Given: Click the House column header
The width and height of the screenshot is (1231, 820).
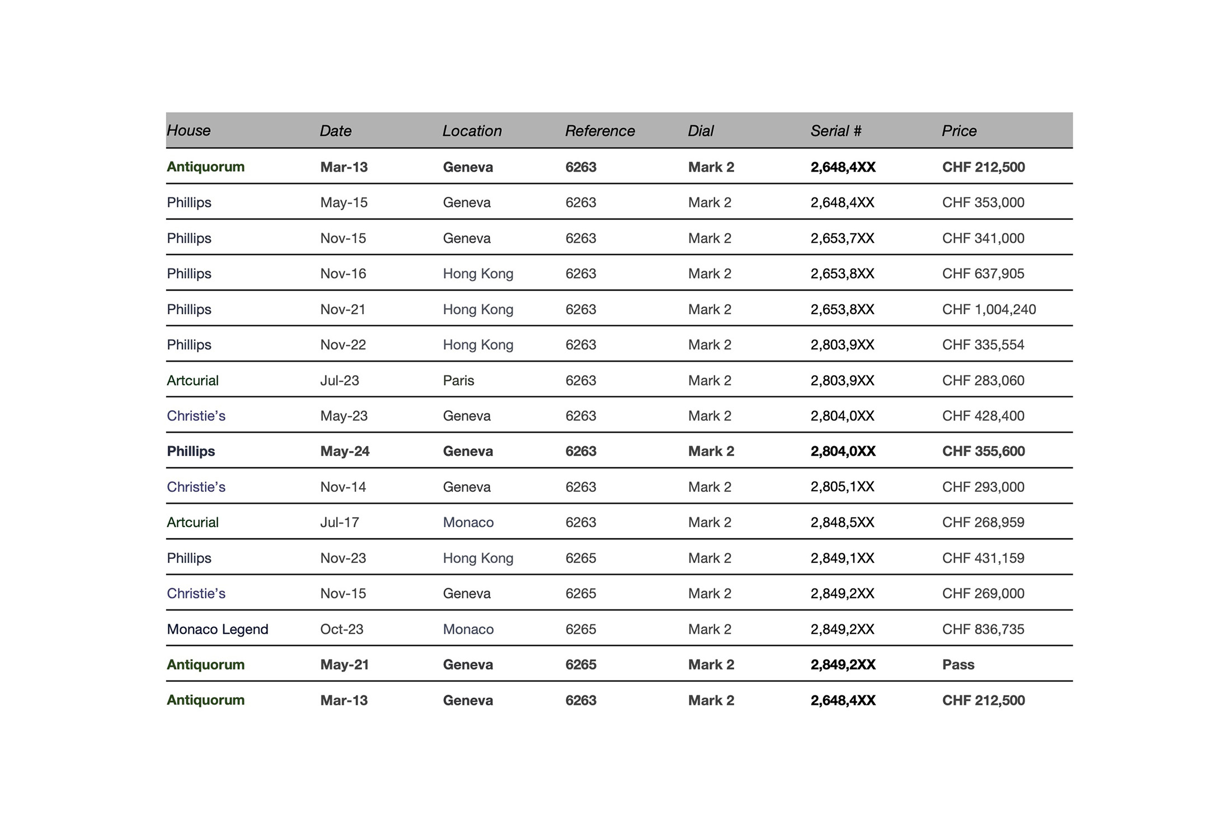Looking at the screenshot, I should coord(189,130).
